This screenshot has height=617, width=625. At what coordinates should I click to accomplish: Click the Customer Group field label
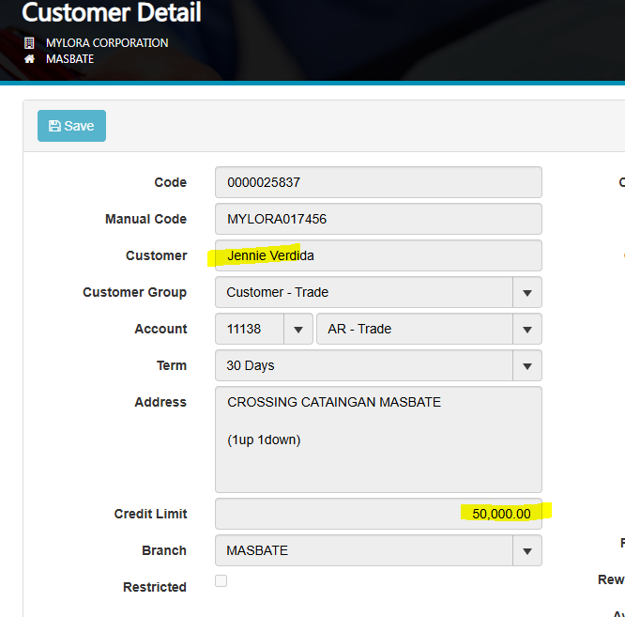coord(134,292)
